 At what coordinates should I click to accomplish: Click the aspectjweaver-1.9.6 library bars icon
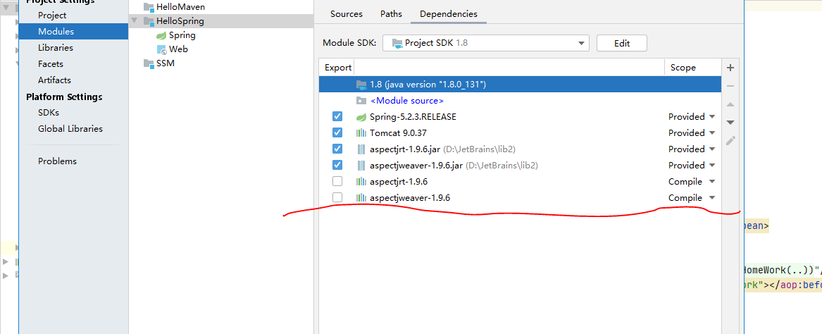coord(361,198)
